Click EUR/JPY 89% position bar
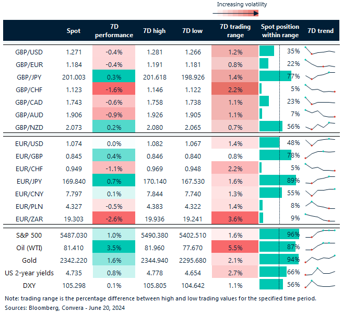The width and height of the screenshot is (343, 313). 278,180
